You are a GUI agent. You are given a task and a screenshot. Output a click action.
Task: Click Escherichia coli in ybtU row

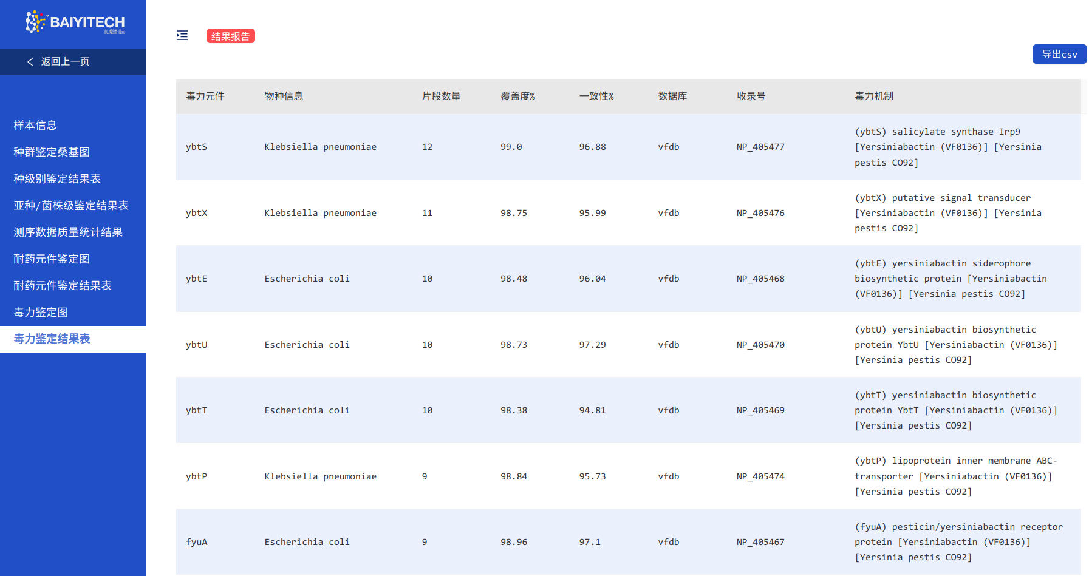coord(307,345)
